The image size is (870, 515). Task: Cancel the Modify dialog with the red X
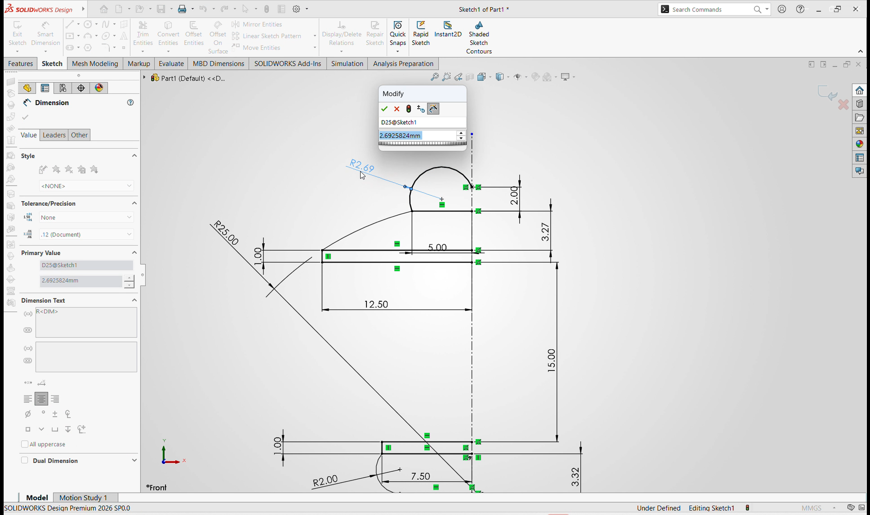[397, 109]
